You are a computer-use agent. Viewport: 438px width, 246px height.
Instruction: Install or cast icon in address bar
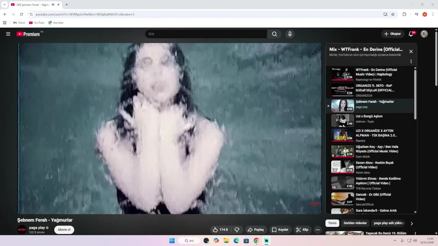pyautogui.click(x=385, y=14)
